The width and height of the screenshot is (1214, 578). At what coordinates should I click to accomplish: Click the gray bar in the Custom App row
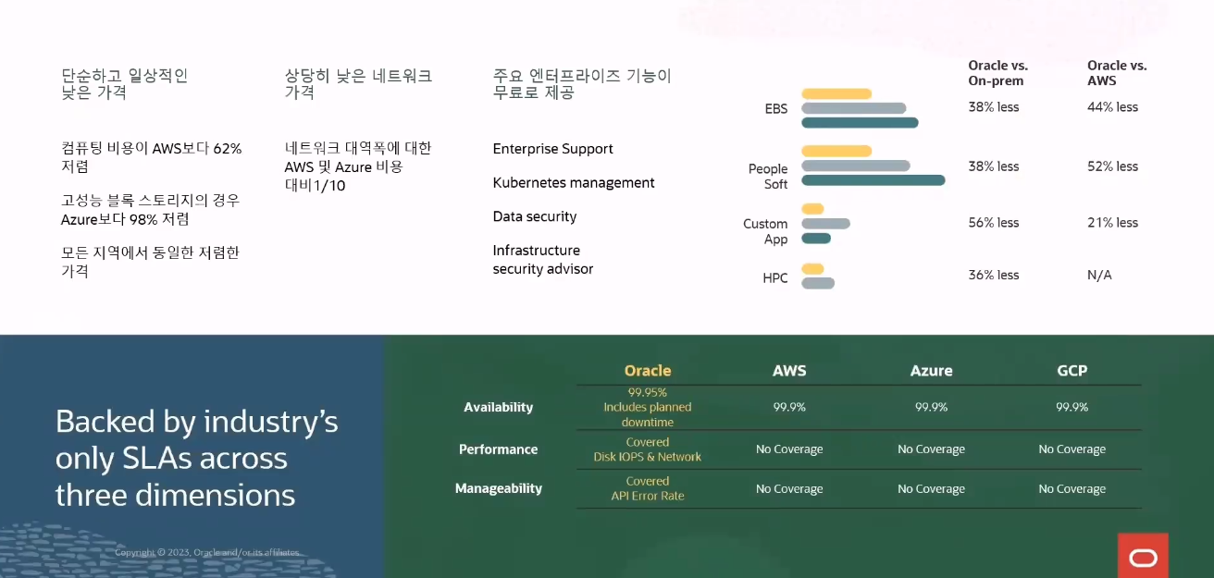point(825,224)
